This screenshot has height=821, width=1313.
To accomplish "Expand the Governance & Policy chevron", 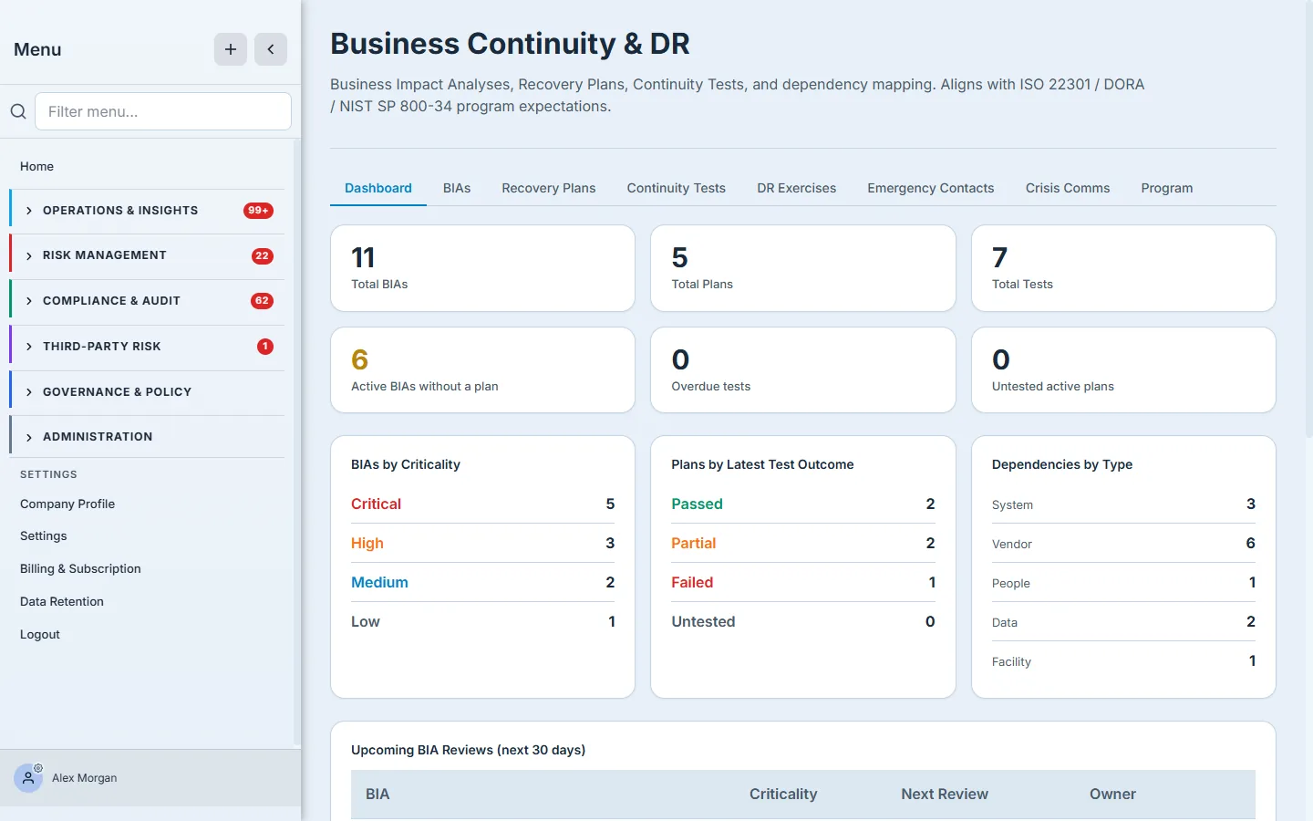I will pyautogui.click(x=29, y=392).
